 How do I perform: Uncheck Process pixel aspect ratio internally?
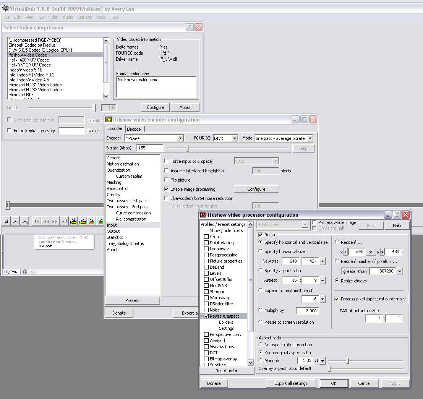[x=337, y=299]
